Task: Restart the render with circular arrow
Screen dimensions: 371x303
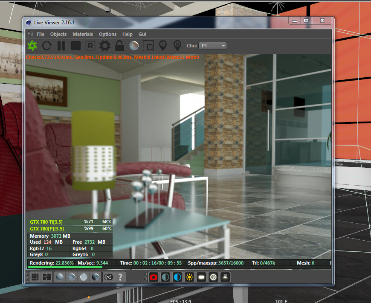Action: 46,46
